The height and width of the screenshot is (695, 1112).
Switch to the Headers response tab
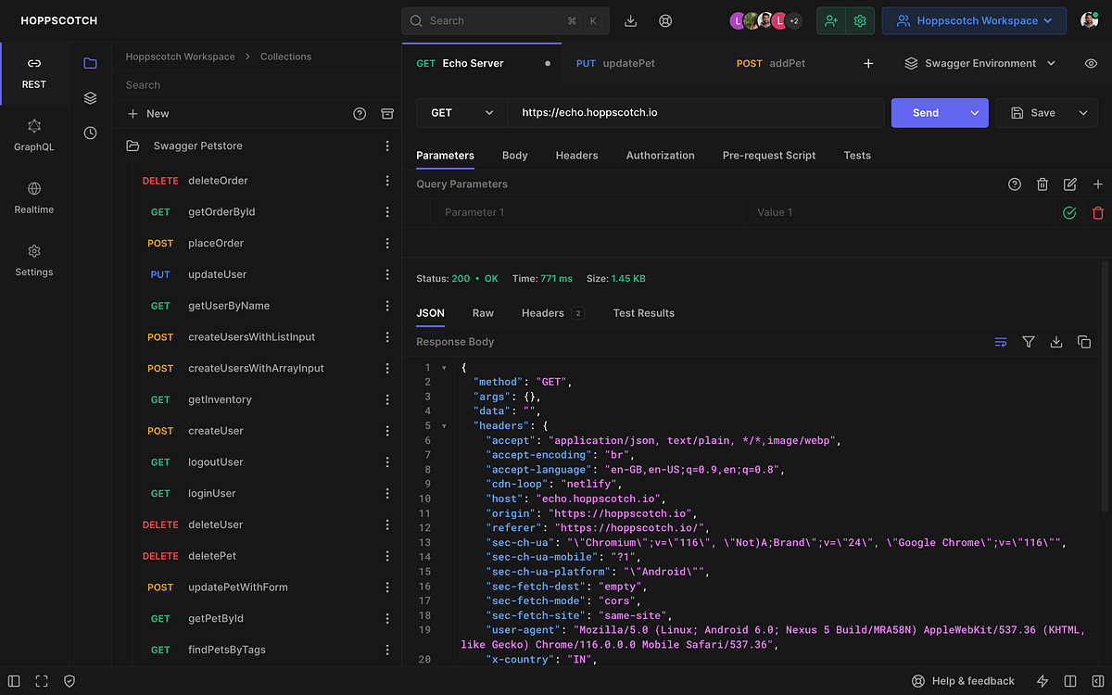coord(542,312)
